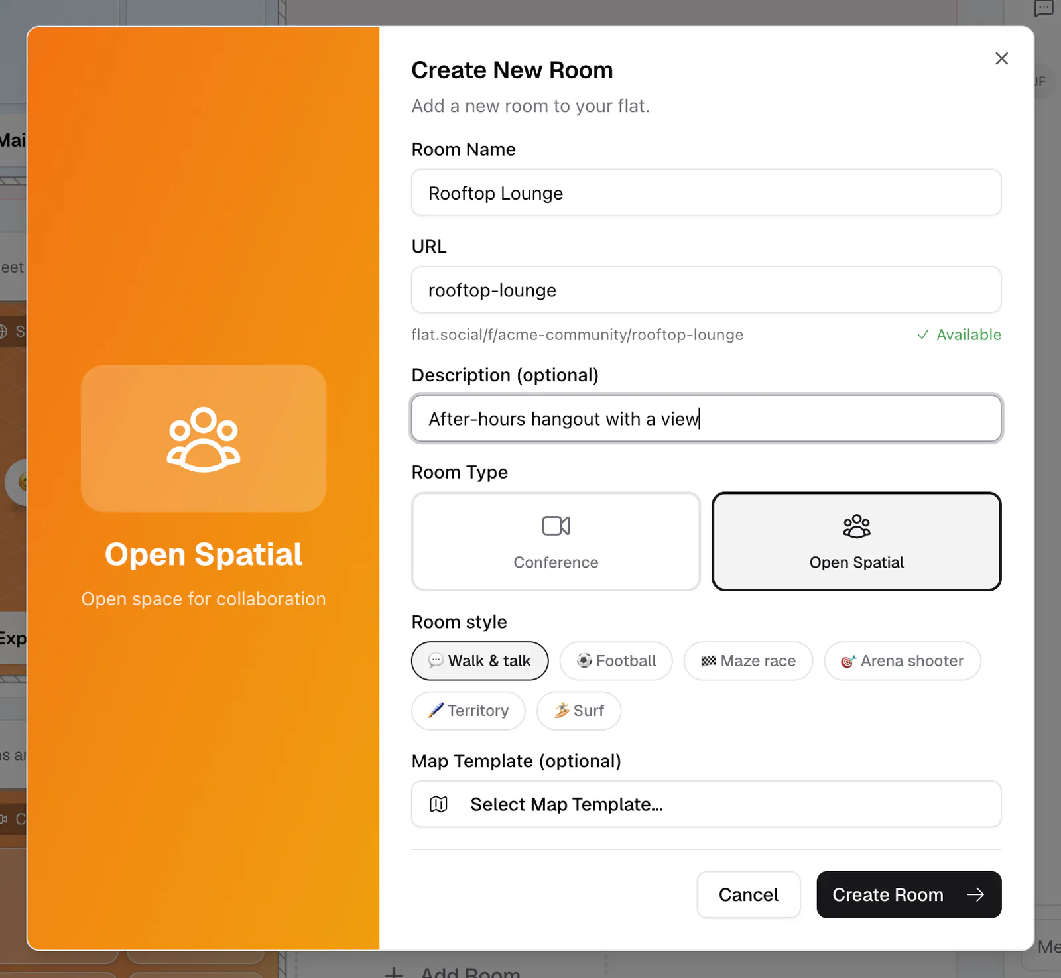Image resolution: width=1061 pixels, height=978 pixels.
Task: Click the Open Spatial heading on orange panel
Action: coord(204,554)
